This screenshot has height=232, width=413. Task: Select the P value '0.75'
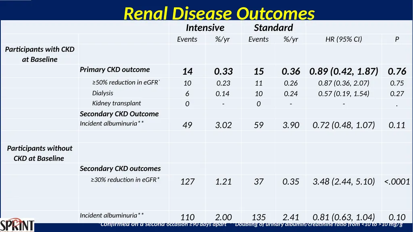[397, 83]
